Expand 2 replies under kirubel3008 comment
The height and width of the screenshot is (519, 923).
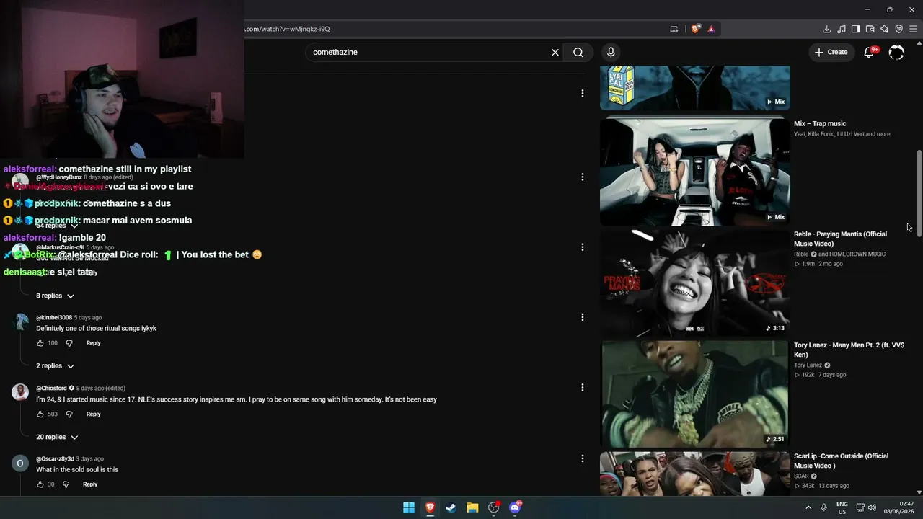click(x=56, y=366)
